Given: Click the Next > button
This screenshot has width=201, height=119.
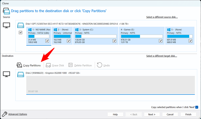Looking at the screenshot, I should pos(152,114).
